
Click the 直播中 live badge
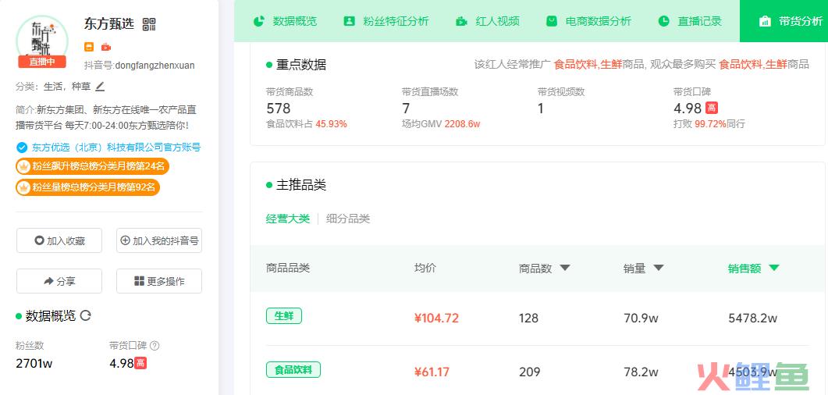(x=42, y=62)
